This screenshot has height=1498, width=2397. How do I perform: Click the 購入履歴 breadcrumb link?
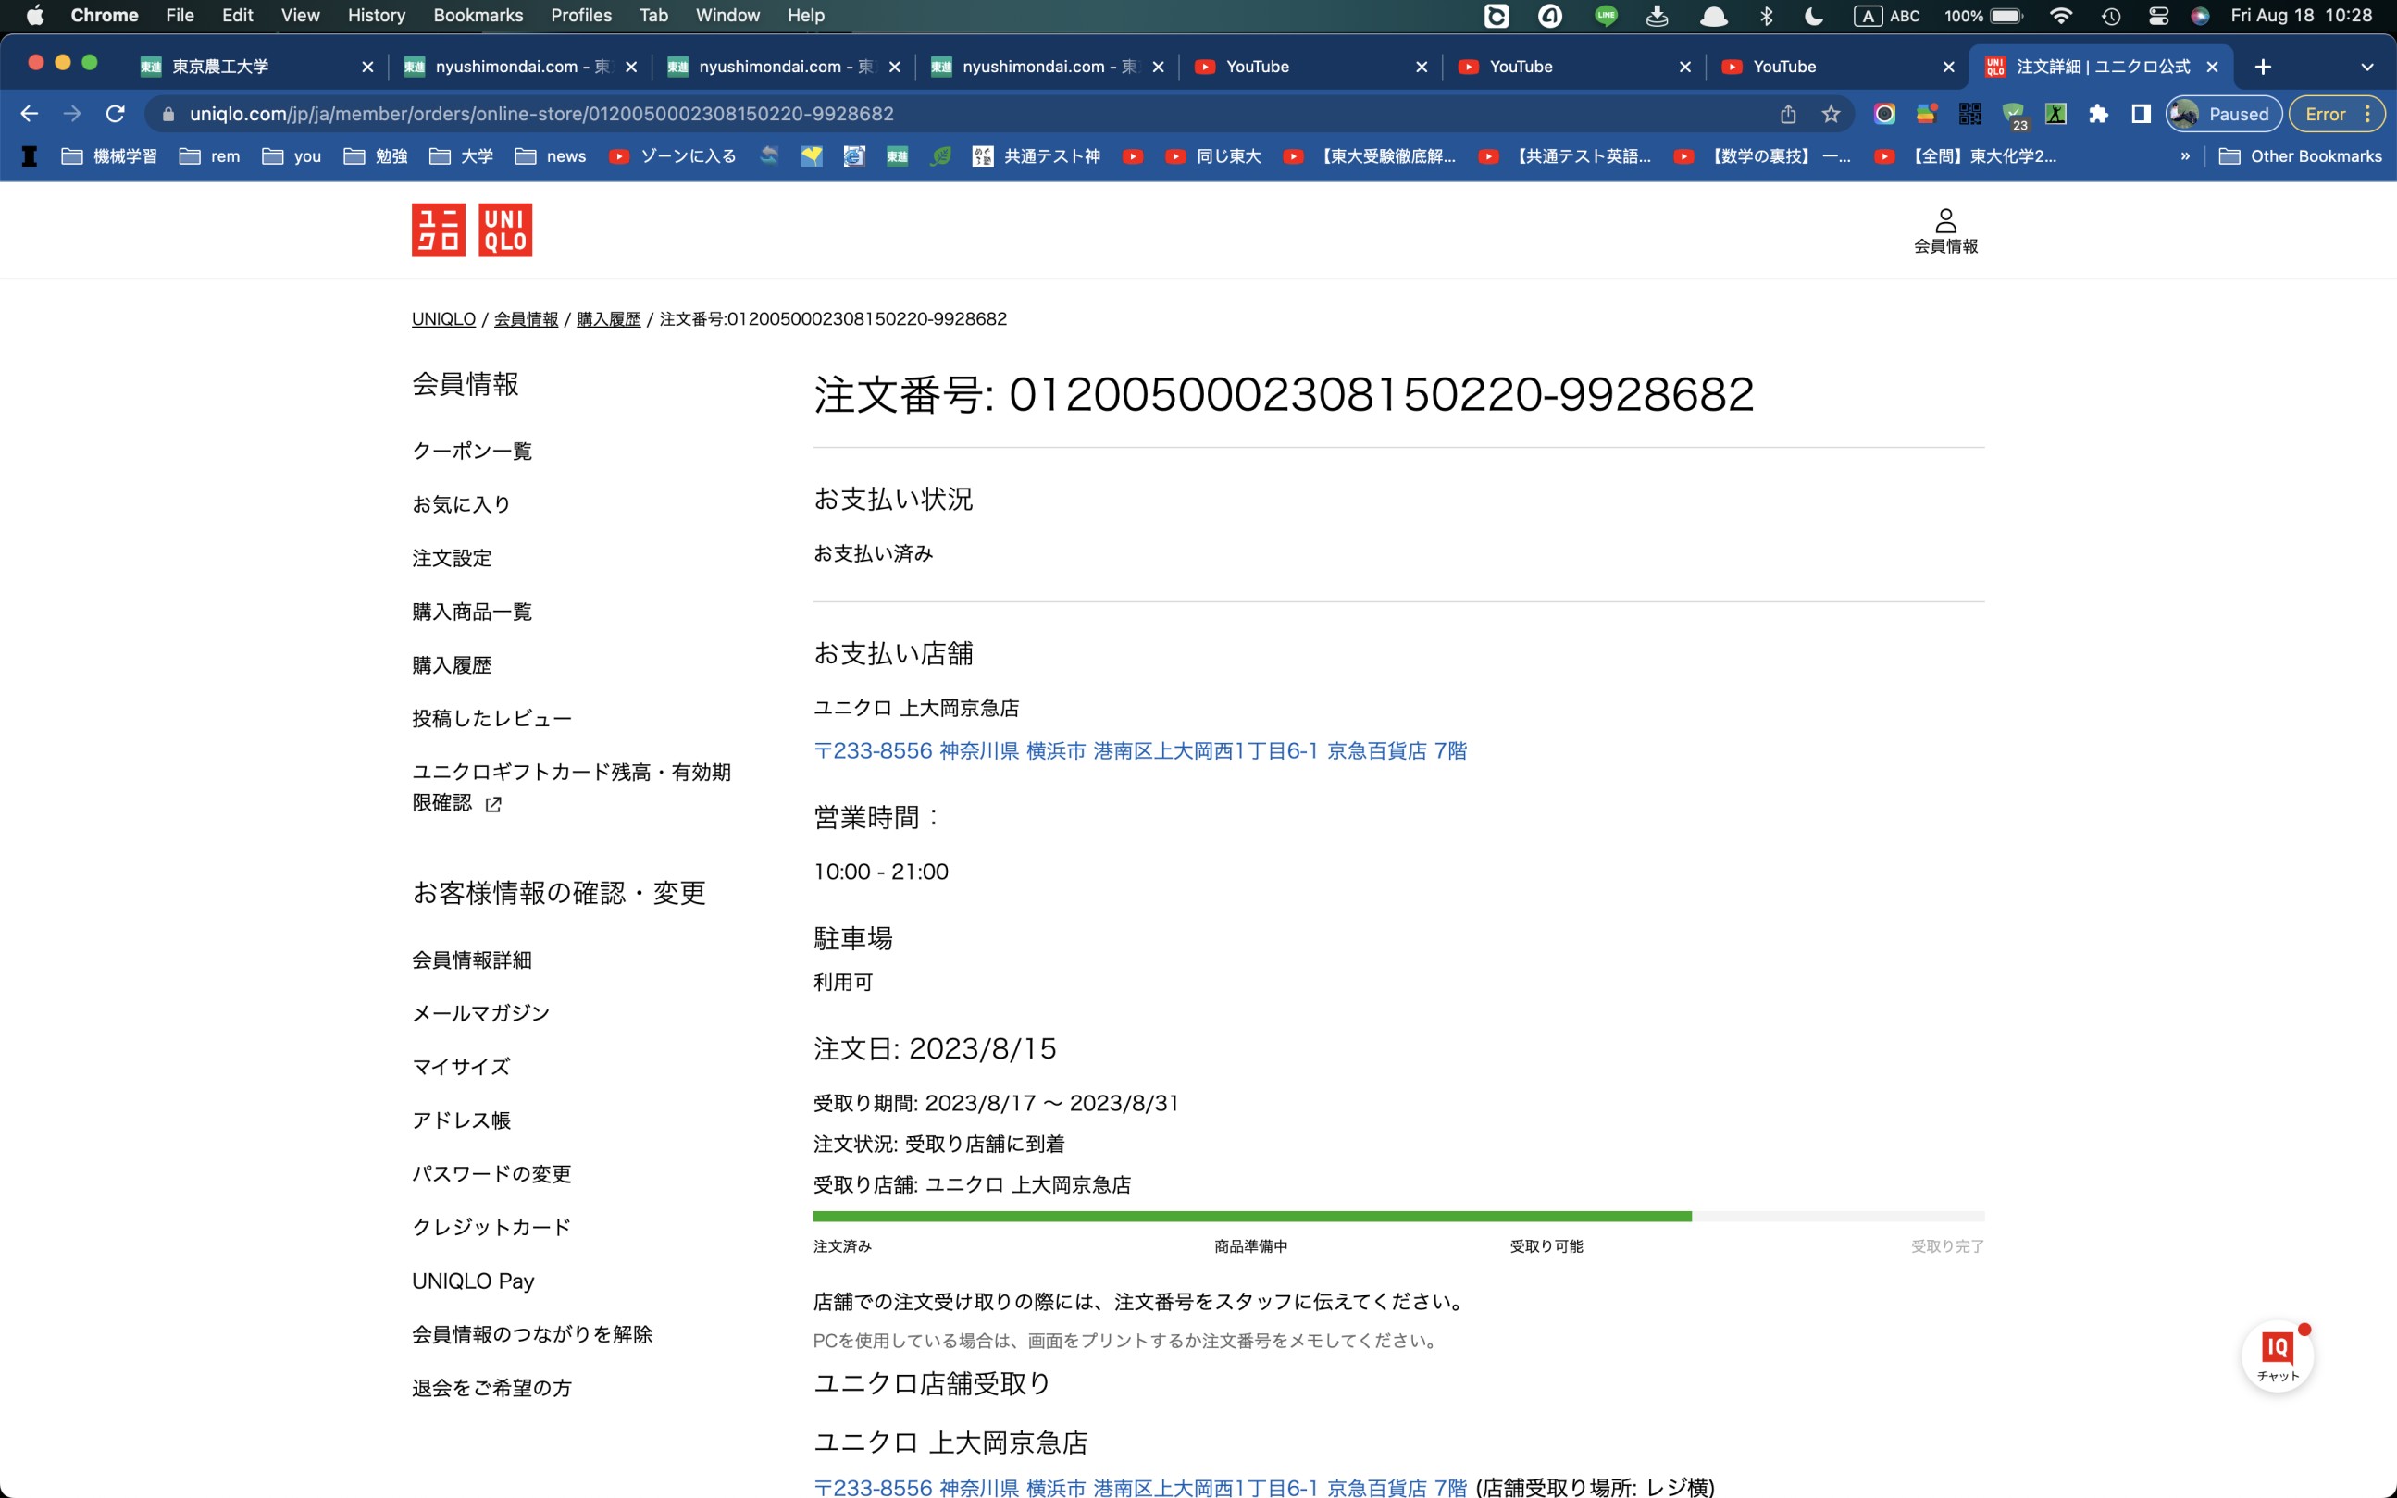(608, 319)
